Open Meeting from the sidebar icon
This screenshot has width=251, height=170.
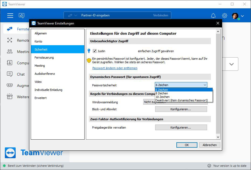10,51
